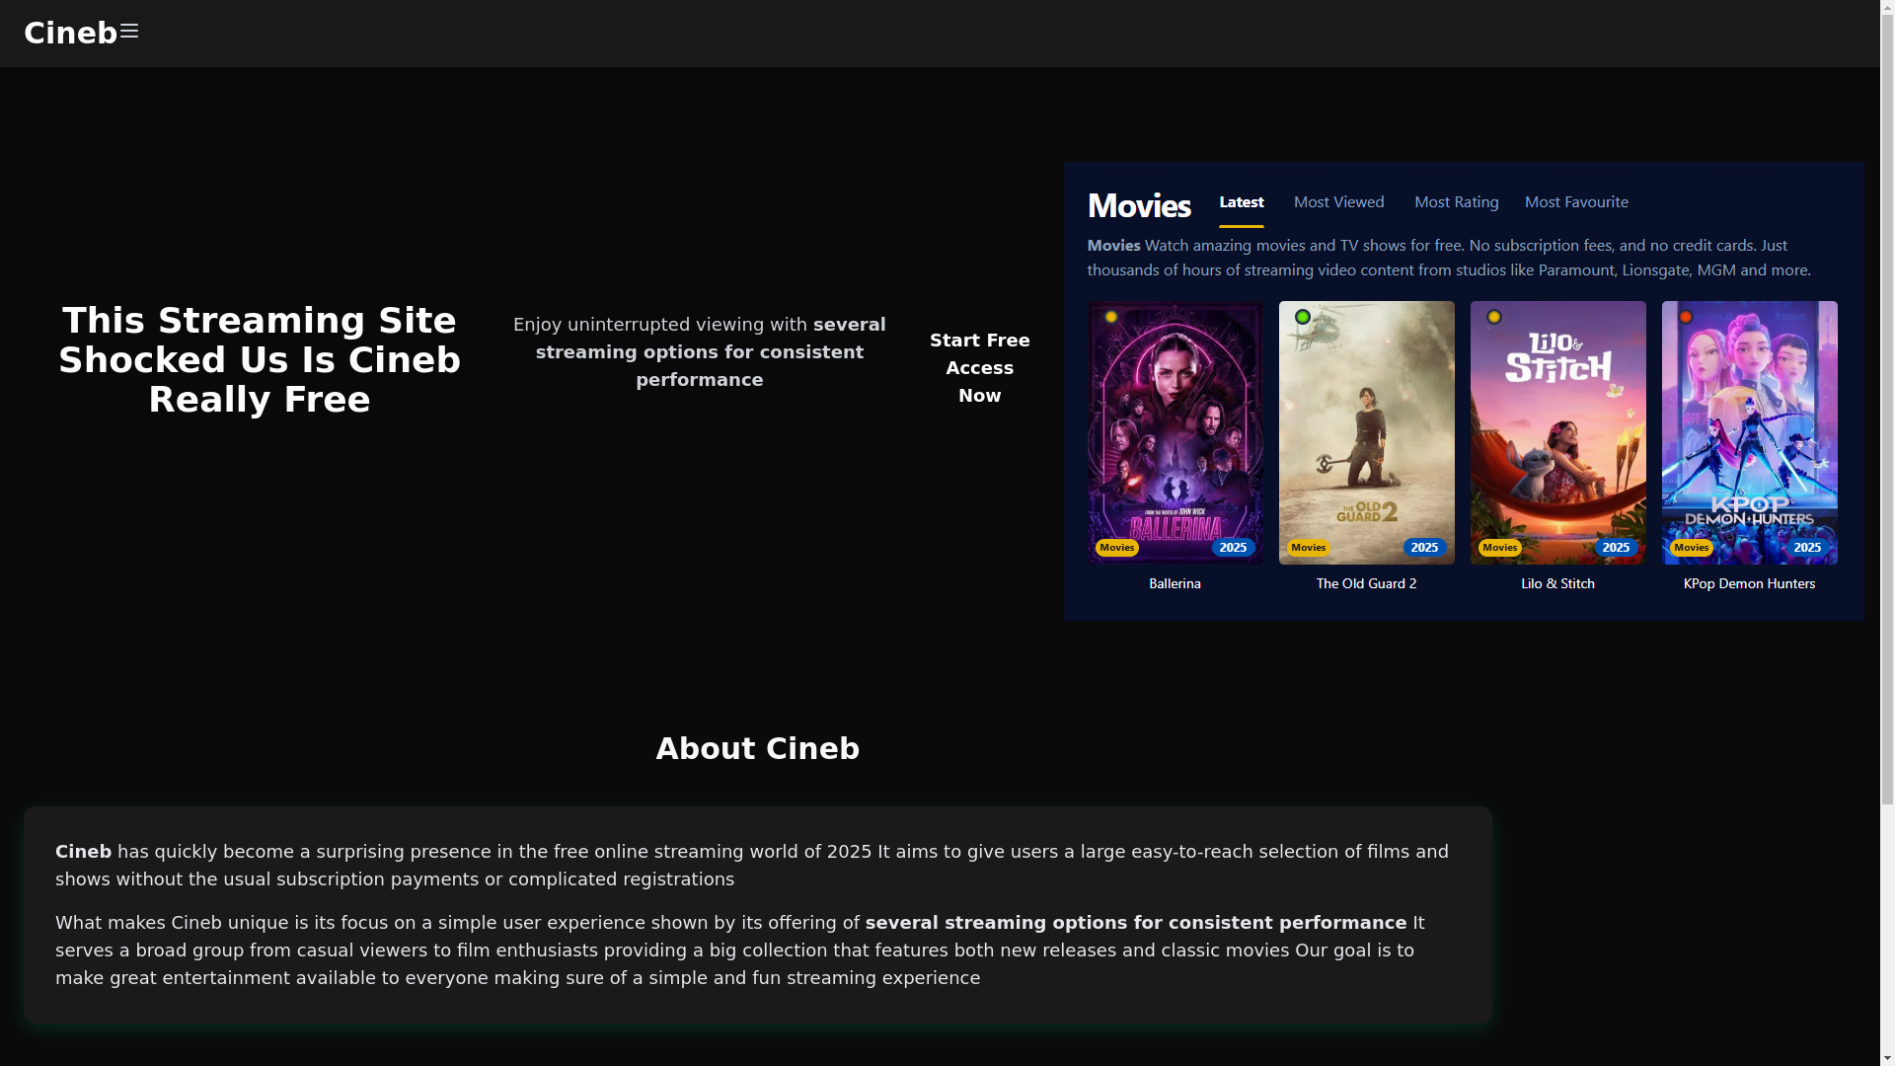Open the Ballerina movie poster

(1175, 432)
